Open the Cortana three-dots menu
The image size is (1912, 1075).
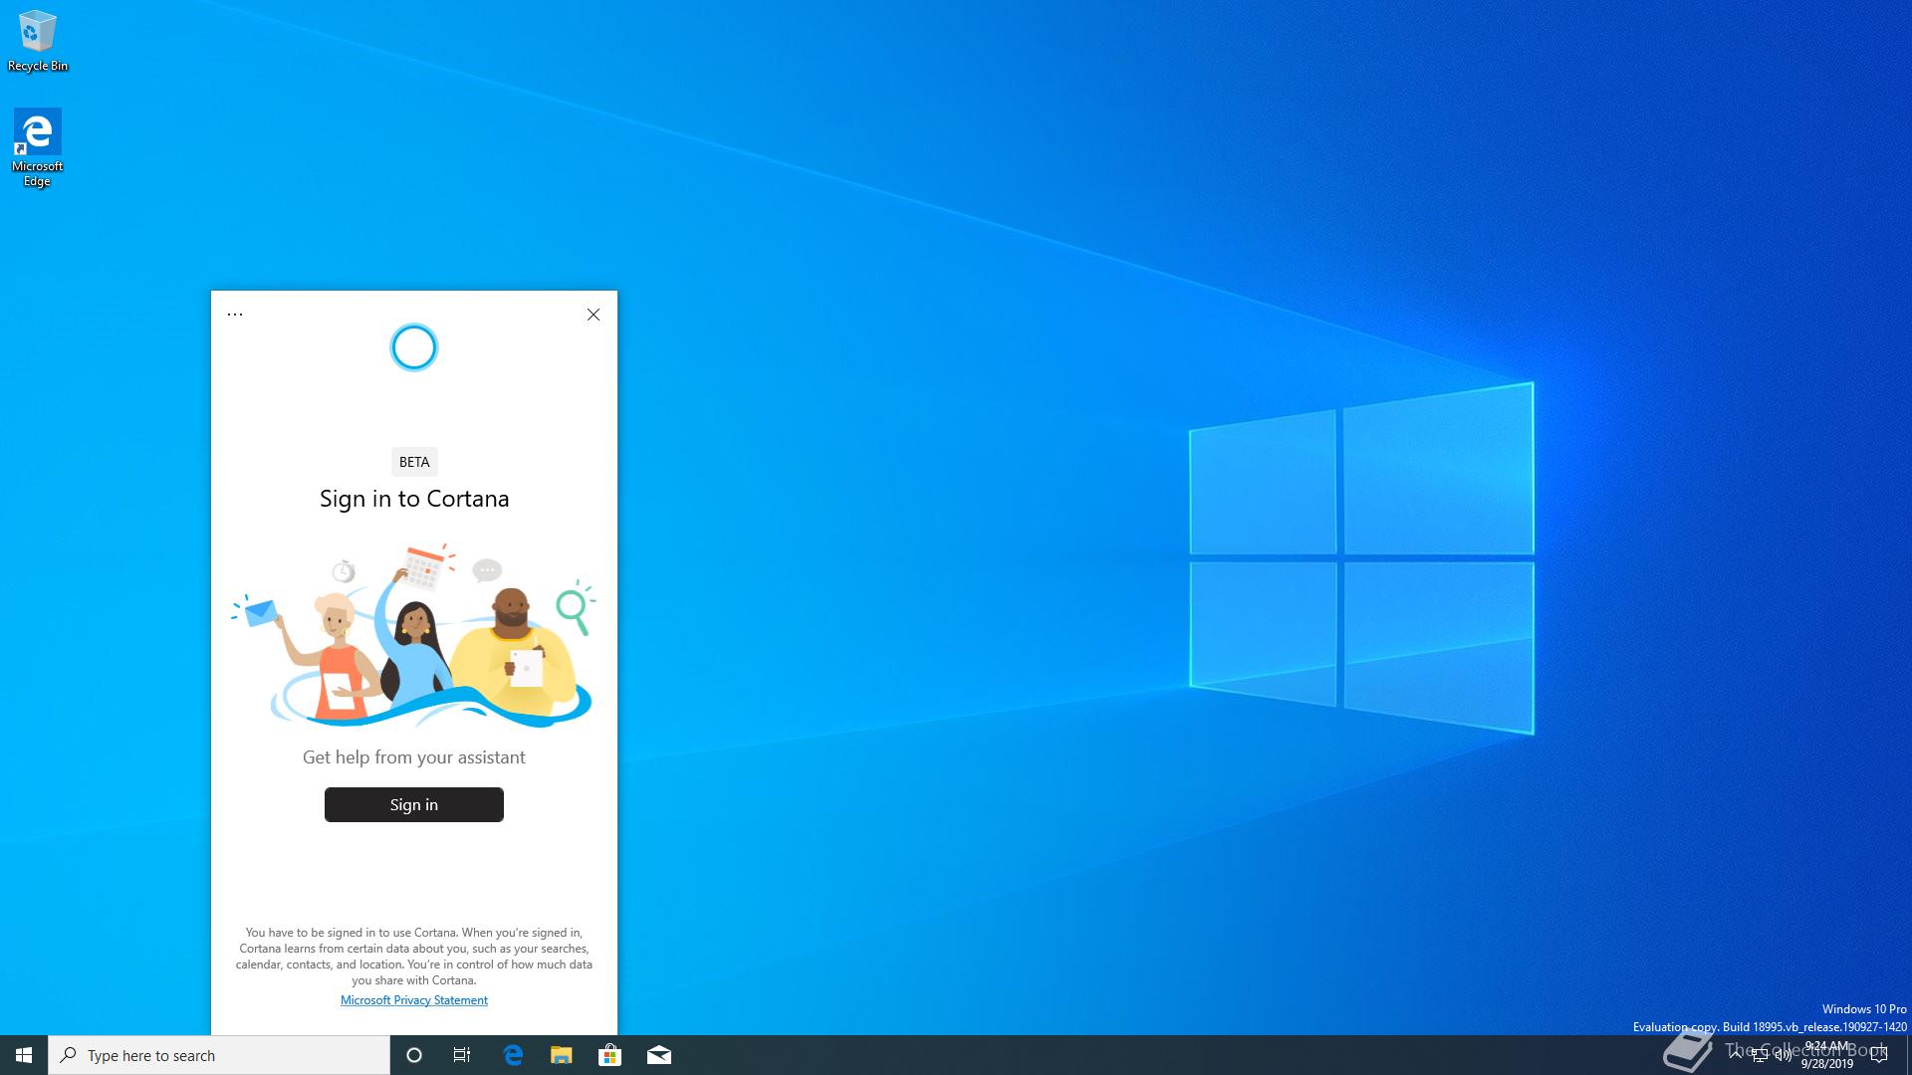235,315
